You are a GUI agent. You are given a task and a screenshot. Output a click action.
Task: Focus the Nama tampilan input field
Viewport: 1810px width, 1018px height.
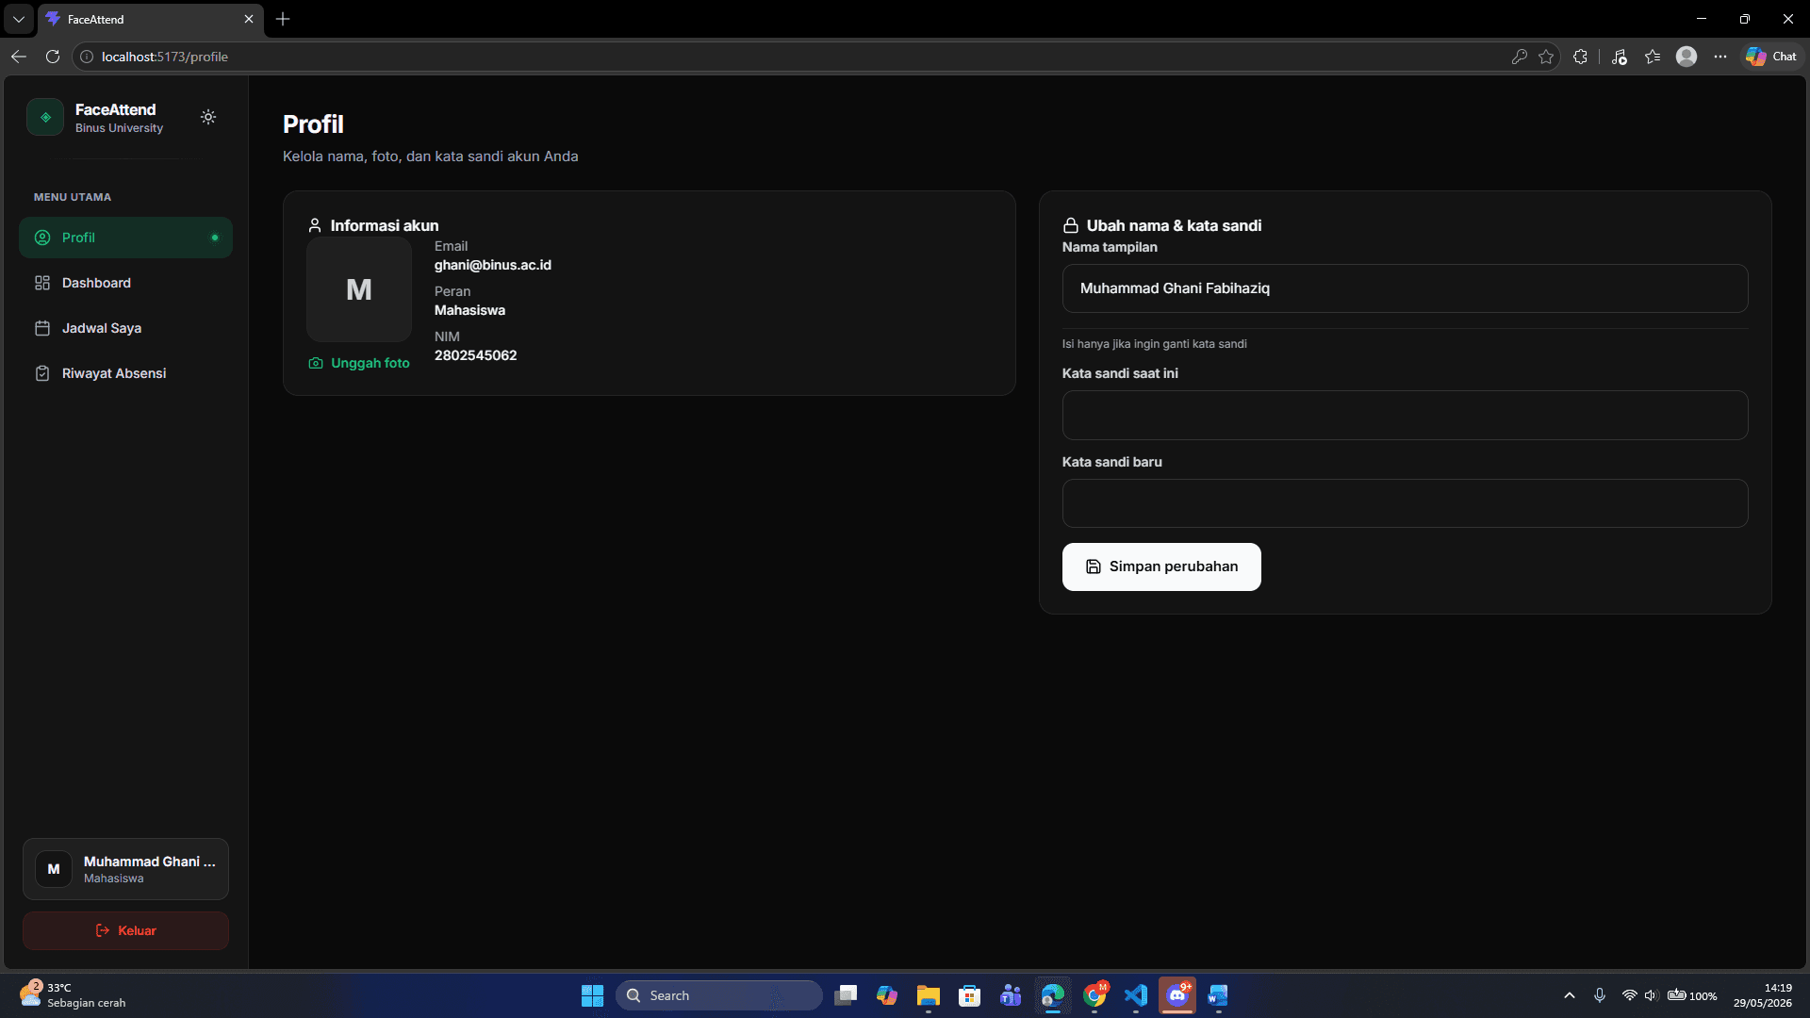point(1405,288)
